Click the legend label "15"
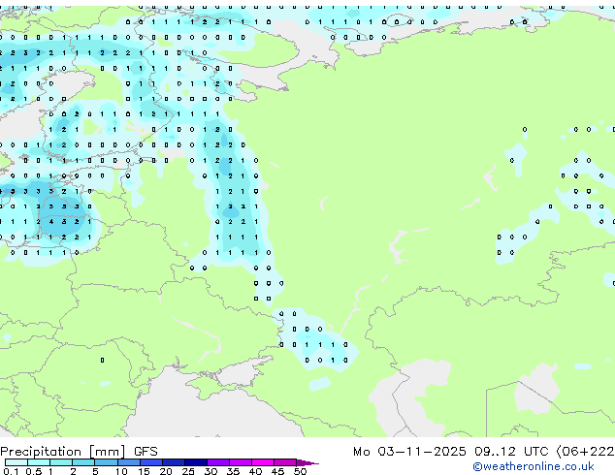Image resolution: width=615 pixels, height=475 pixels. (144, 471)
